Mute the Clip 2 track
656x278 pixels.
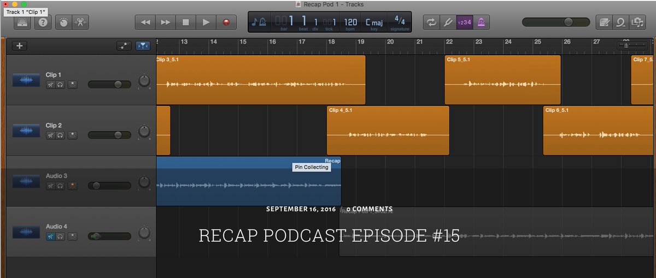50,135
